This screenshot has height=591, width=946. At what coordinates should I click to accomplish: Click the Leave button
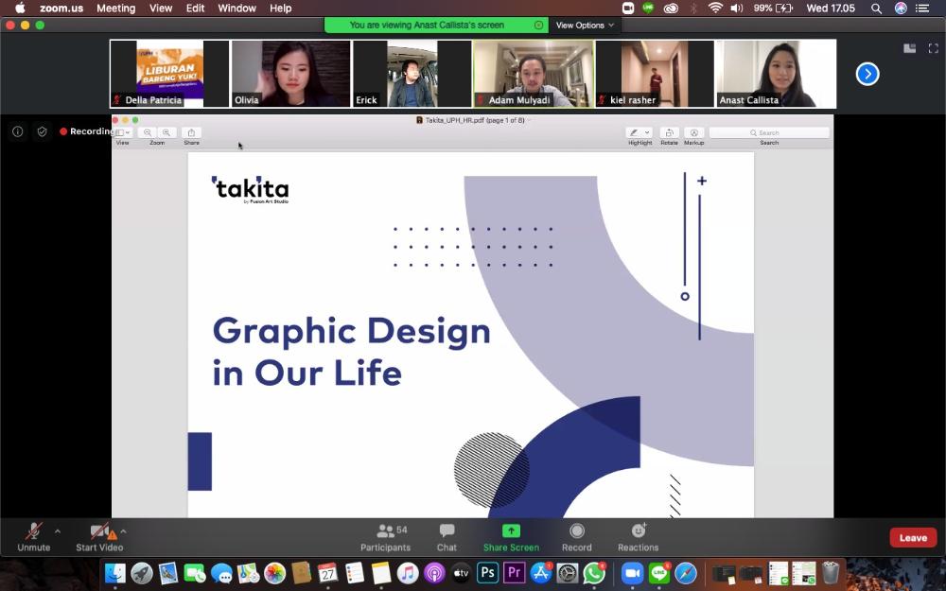[911, 537]
